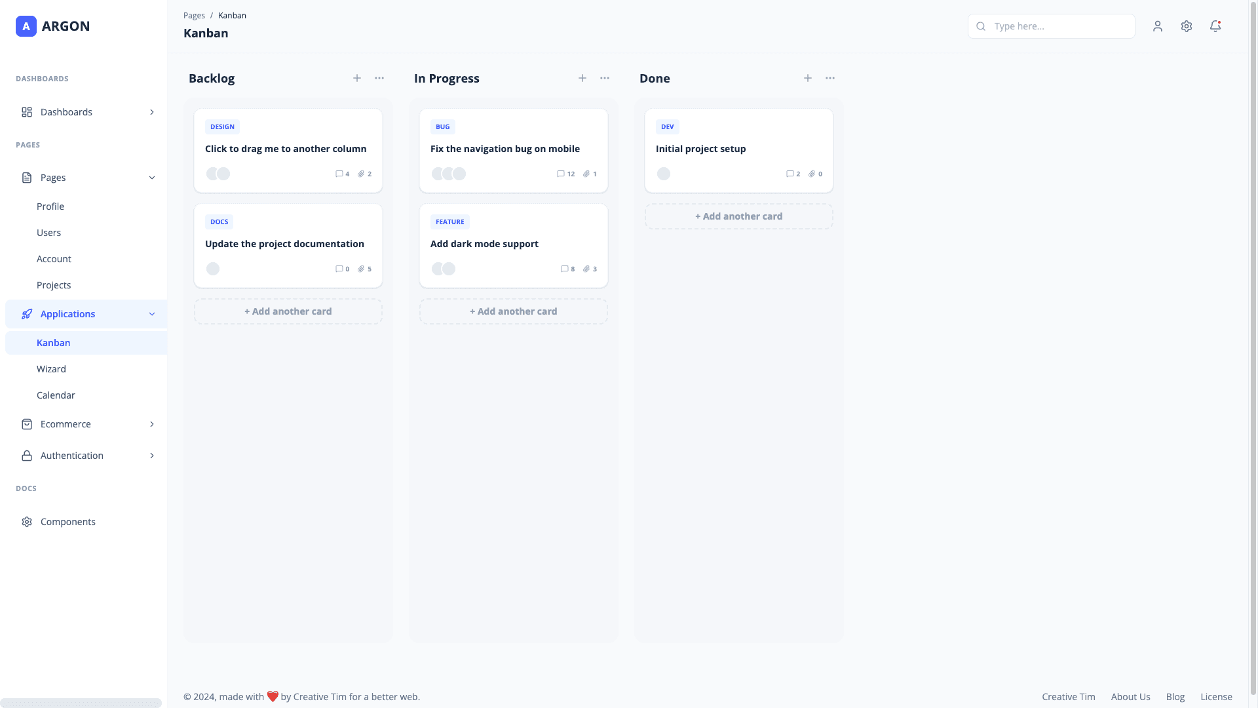Open the Backlog column options menu
Viewport: 1258px width, 708px height.
tap(379, 78)
